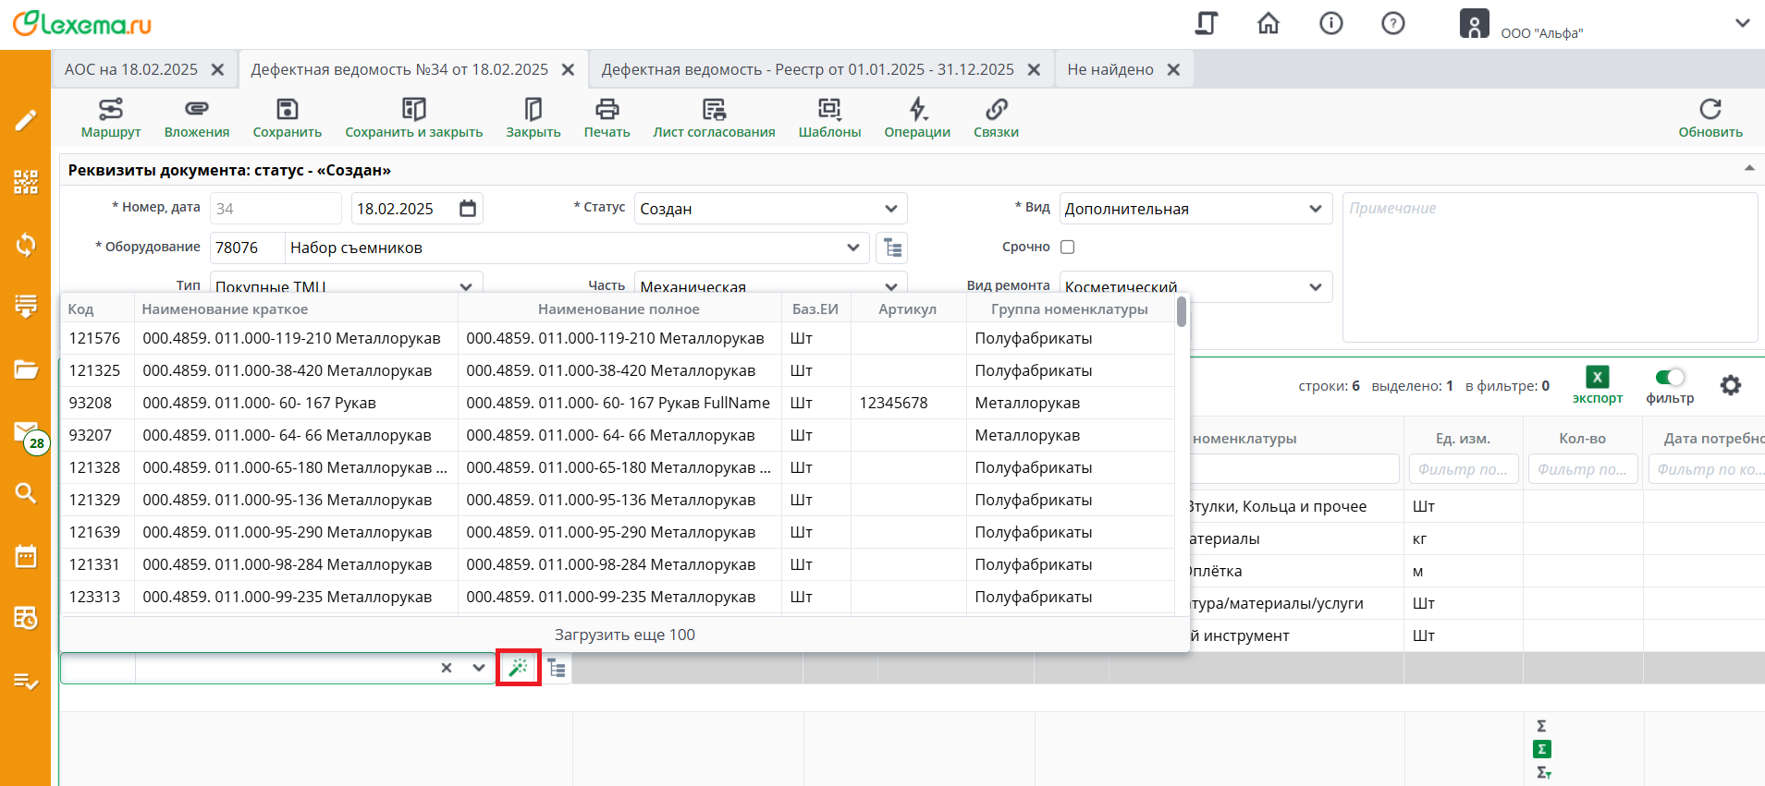Expand the Статус dropdown

tap(890, 209)
